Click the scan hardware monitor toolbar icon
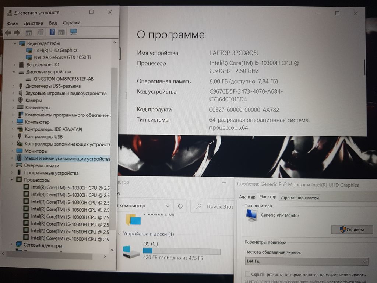 (x=74, y=32)
